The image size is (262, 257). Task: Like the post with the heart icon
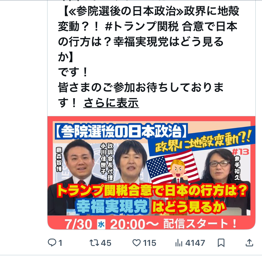pyautogui.click(x=137, y=243)
